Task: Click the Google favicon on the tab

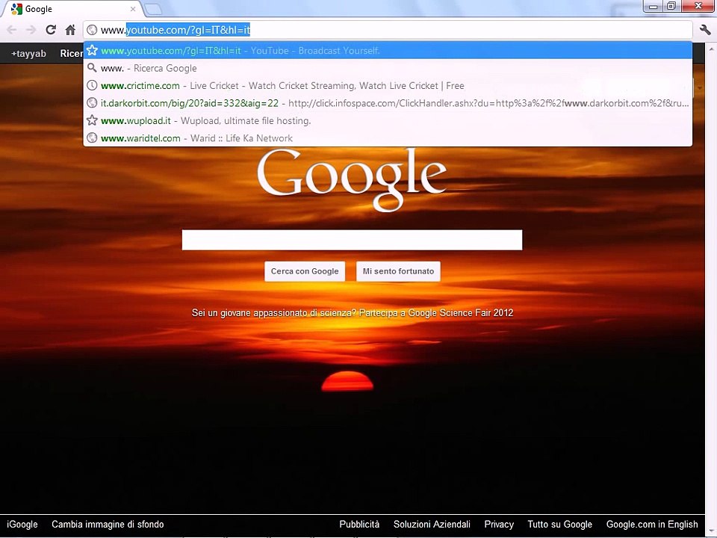Action: tap(16, 9)
